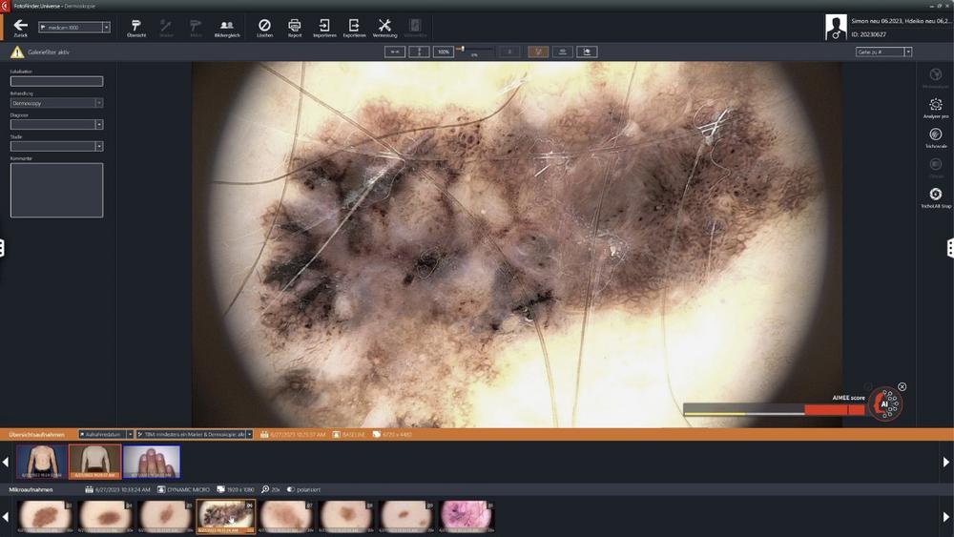Image resolution: width=954 pixels, height=537 pixels.
Task: Click the Löschen delete icon
Action: [x=264, y=26]
